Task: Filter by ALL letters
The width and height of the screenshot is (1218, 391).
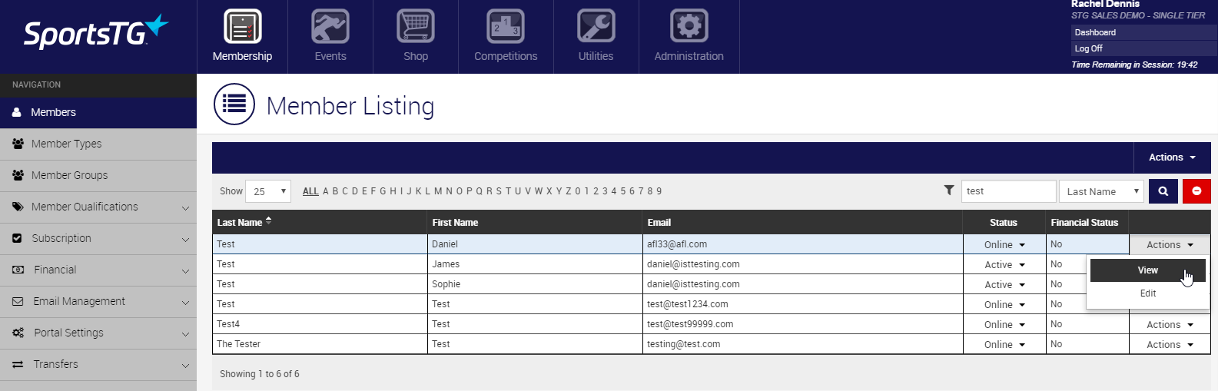Action: (310, 191)
